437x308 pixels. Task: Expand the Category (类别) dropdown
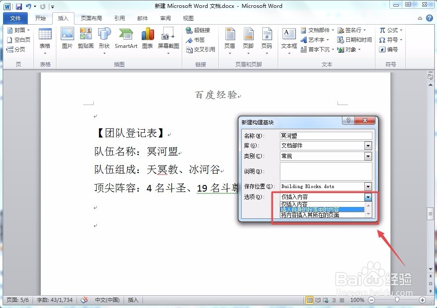tap(368, 156)
